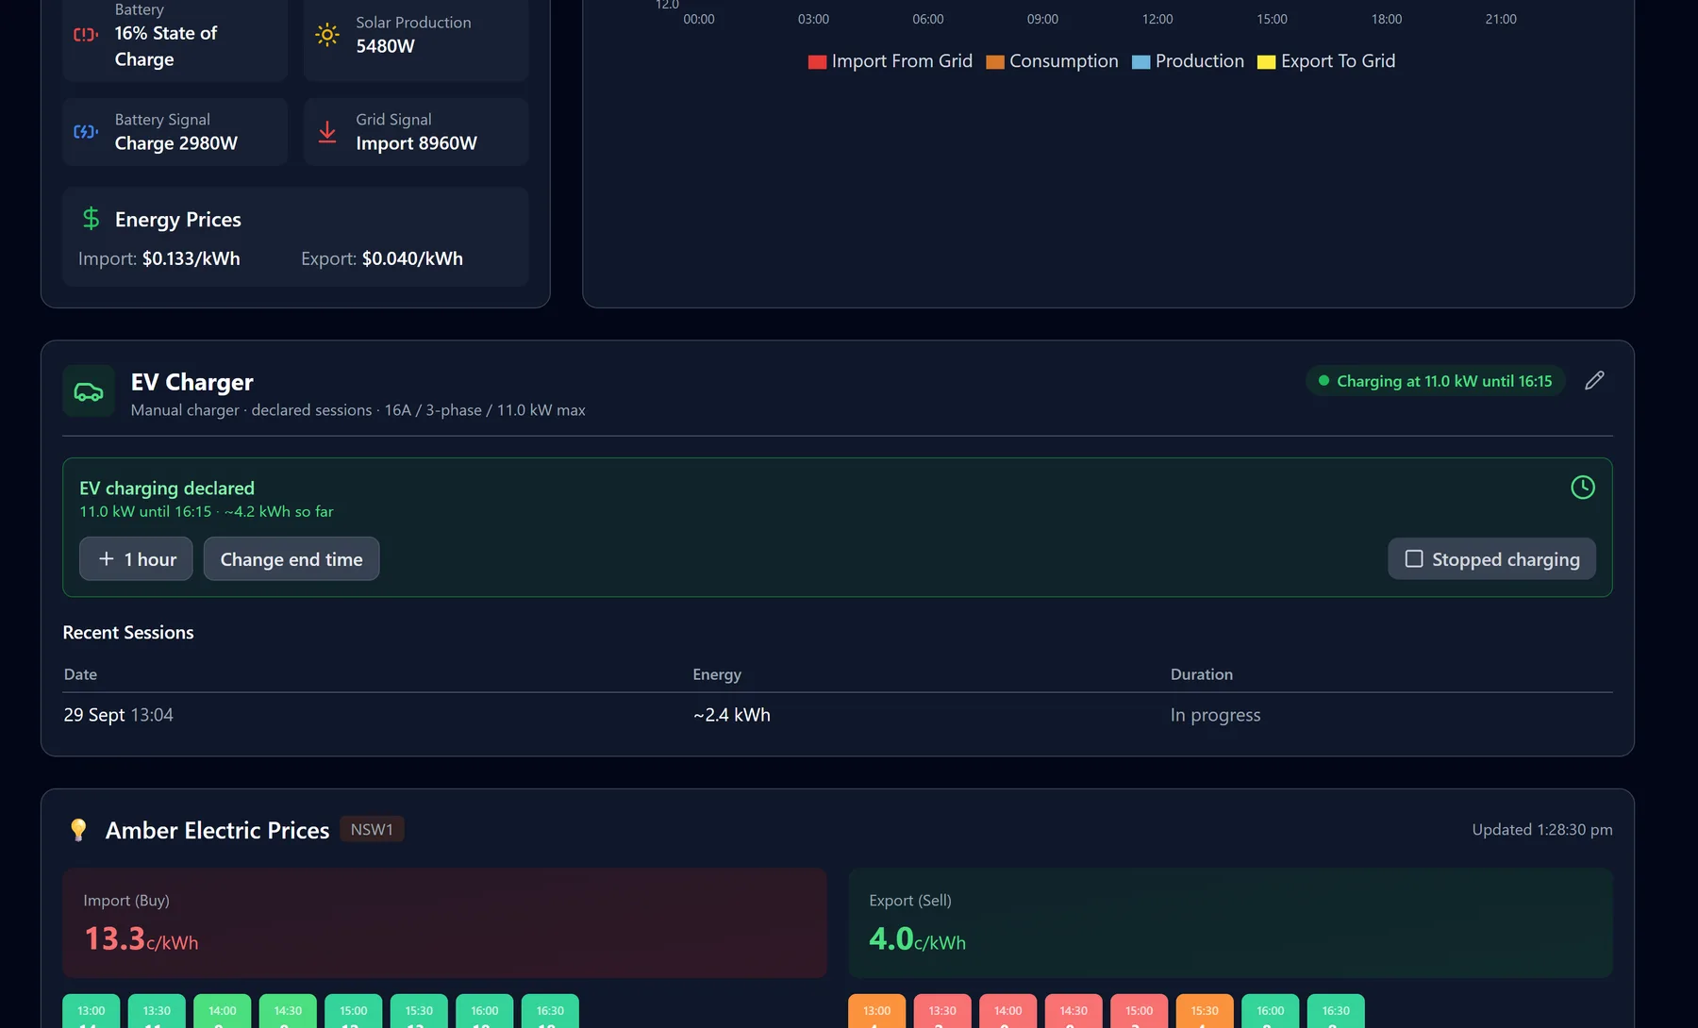Screen dimensions: 1698x1028
Task: Click the NSW1 region badge
Action: point(372,830)
